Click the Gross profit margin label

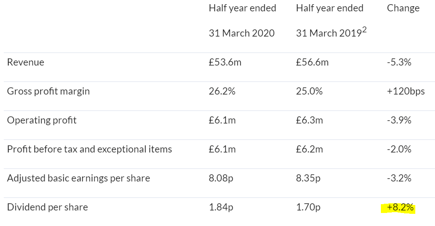pyautogui.click(x=48, y=92)
